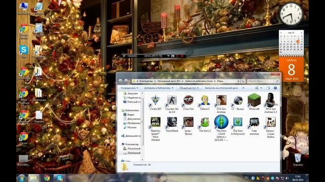Click the MTA San Andreas 1.3 shortcut
Image resolution: width=325 pixels, height=182 pixels.
click(x=271, y=103)
